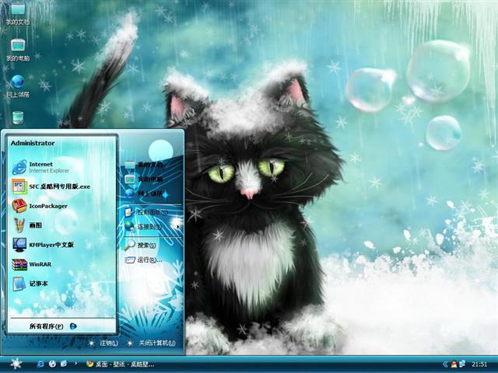
Task: Open the Control Panel entry in Start menu
Action: tap(146, 212)
